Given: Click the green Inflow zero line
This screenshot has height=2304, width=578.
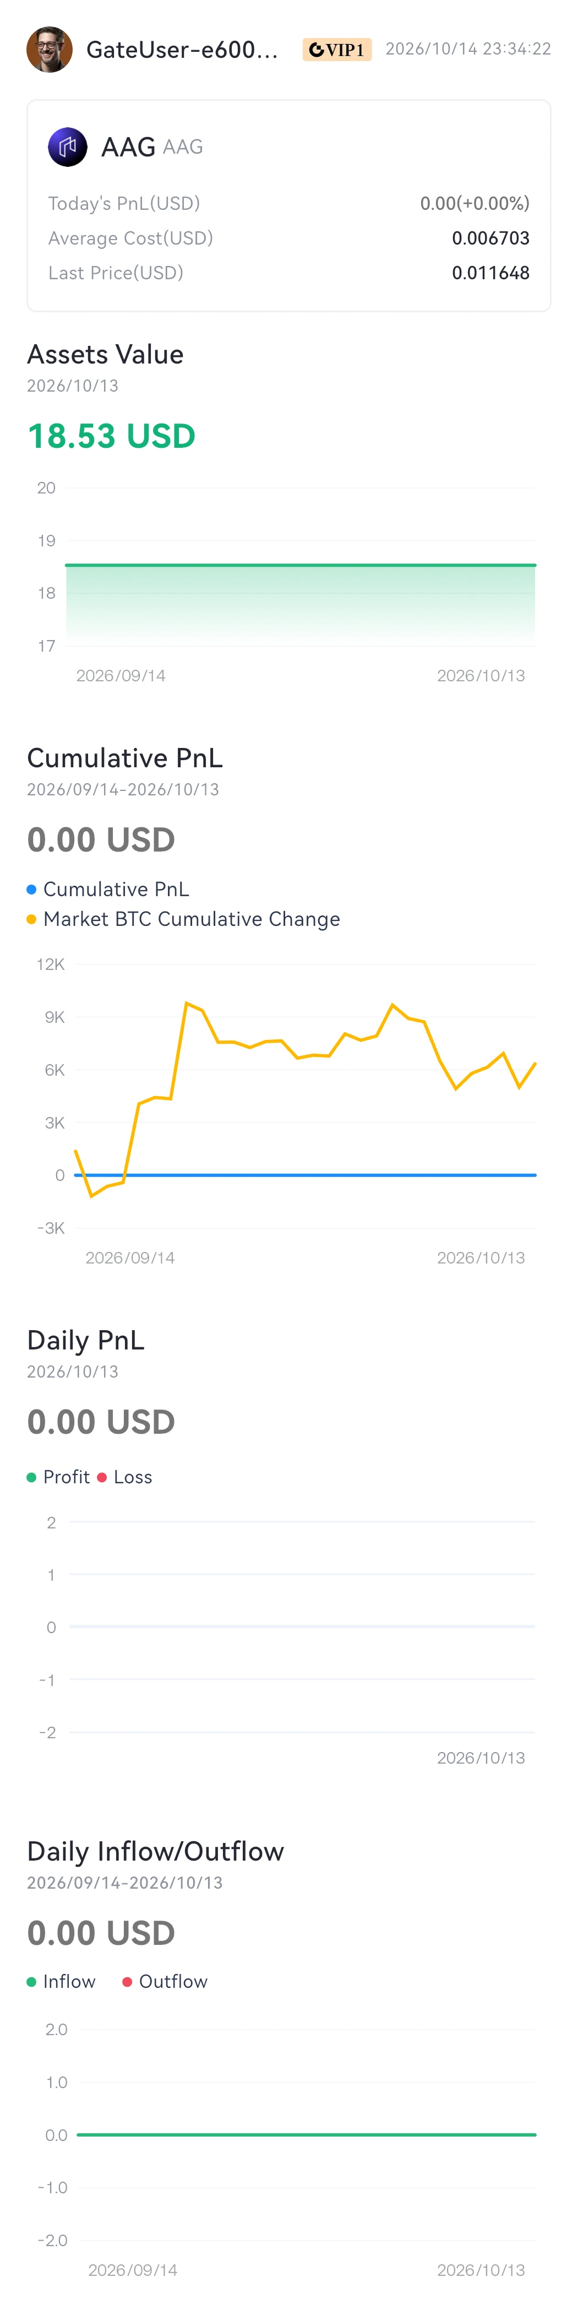Looking at the screenshot, I should pos(307,2135).
